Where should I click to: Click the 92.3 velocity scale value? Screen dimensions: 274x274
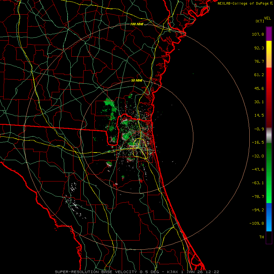[x=259, y=48]
